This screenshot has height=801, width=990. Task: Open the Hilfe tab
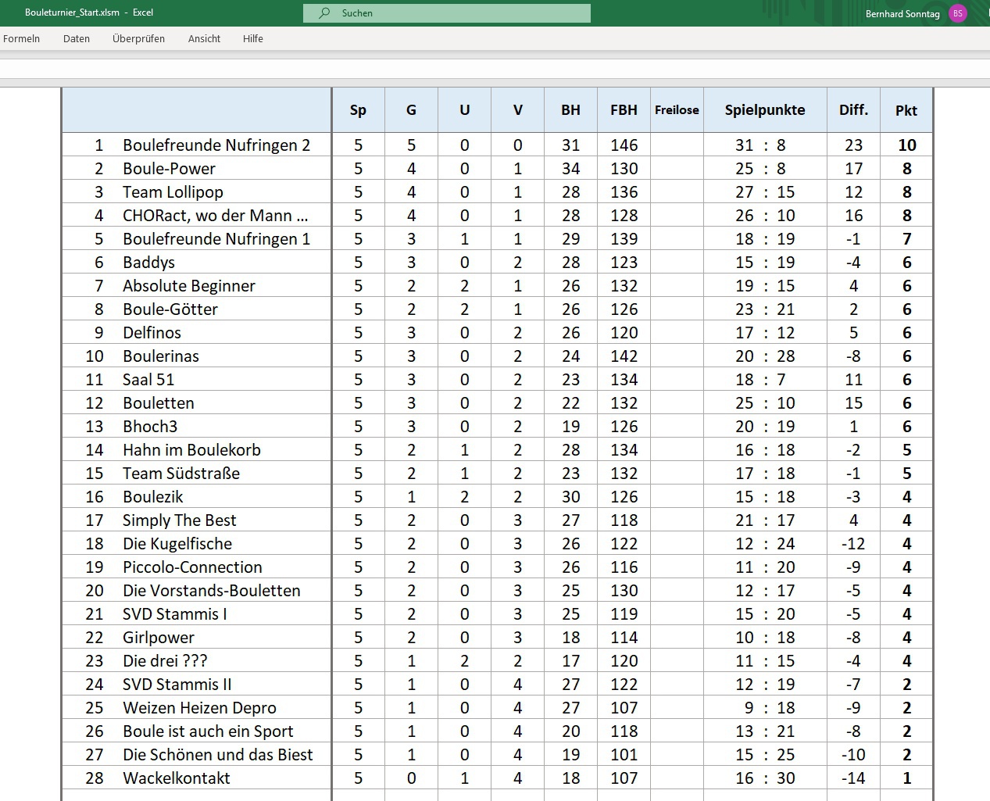point(252,38)
